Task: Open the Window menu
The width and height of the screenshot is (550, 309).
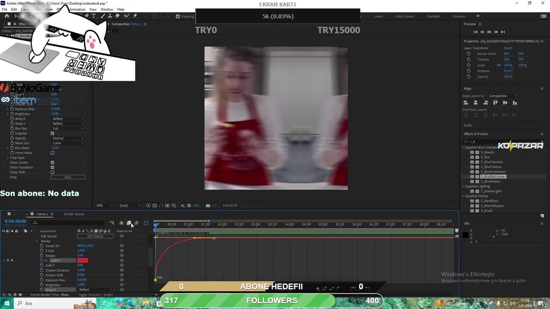Action: (107, 9)
